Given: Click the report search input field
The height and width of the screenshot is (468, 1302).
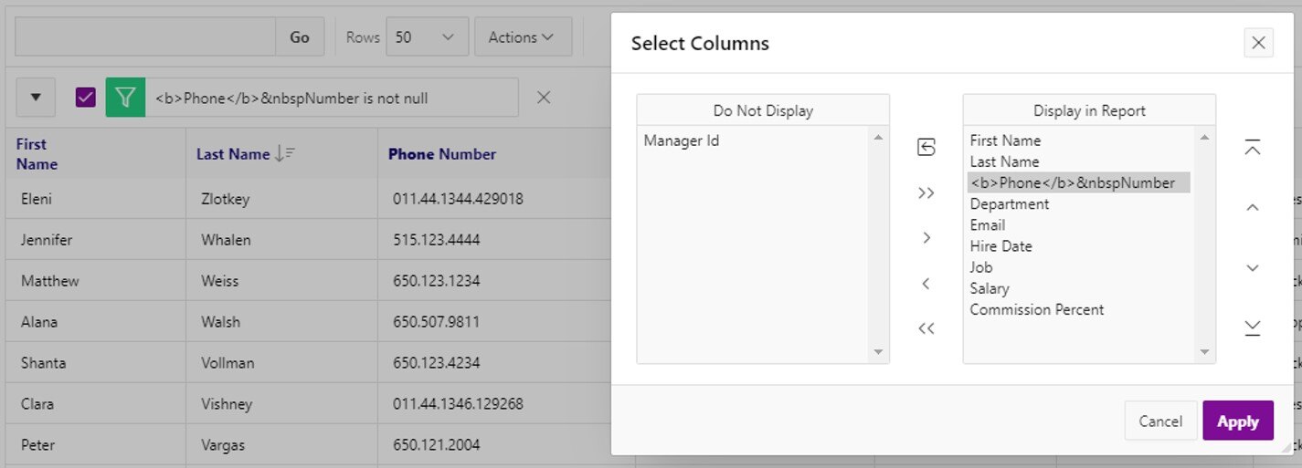Looking at the screenshot, I should coord(145,37).
